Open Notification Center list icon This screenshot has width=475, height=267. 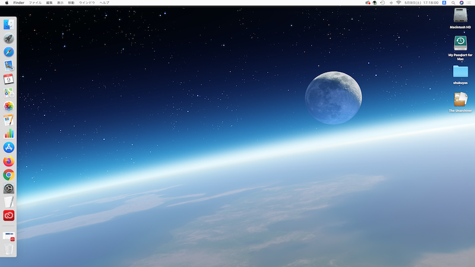coord(469,3)
